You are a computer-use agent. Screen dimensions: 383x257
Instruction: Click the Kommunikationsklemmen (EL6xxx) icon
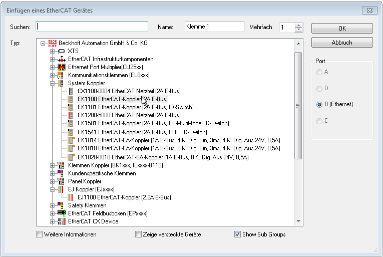62,75
